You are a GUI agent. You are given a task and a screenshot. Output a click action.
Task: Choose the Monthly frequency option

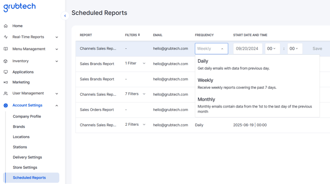pyautogui.click(x=257, y=105)
